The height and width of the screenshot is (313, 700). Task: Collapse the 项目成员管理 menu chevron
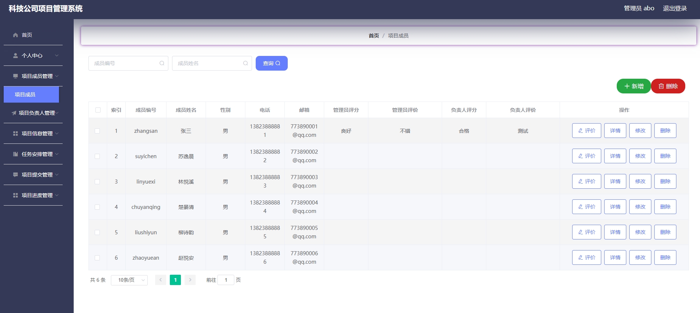coord(57,76)
